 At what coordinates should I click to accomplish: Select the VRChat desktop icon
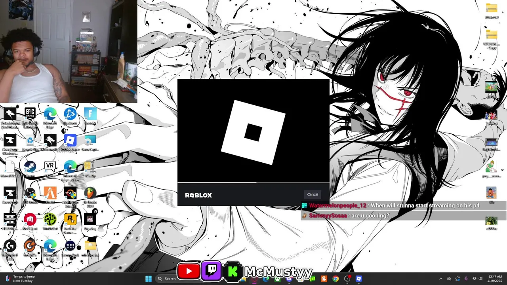coord(50,169)
